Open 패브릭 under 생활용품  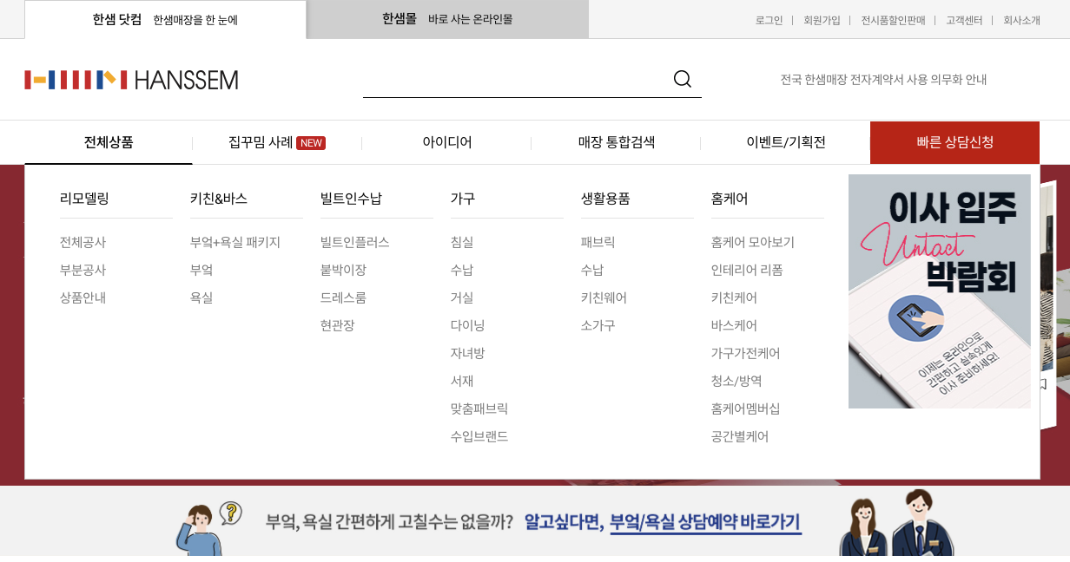[598, 242]
